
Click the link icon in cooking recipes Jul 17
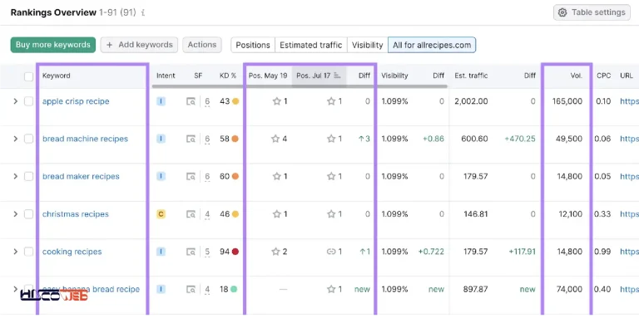331,252
